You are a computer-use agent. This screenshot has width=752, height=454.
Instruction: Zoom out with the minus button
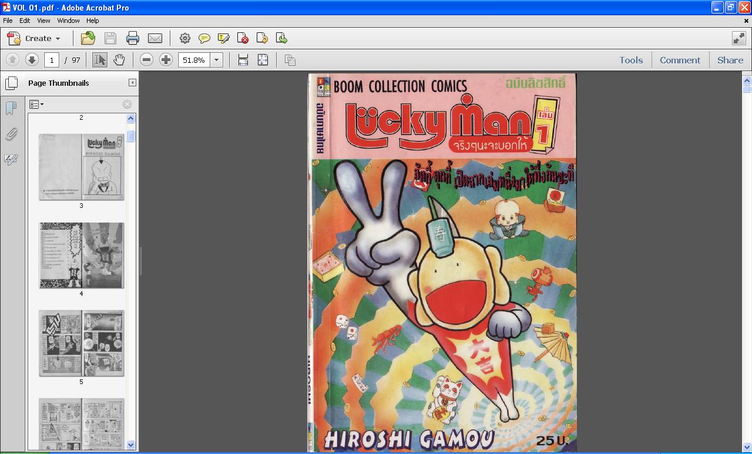147,59
